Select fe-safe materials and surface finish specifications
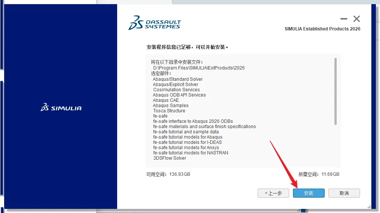The height and width of the screenshot is (213, 380). click(x=204, y=127)
